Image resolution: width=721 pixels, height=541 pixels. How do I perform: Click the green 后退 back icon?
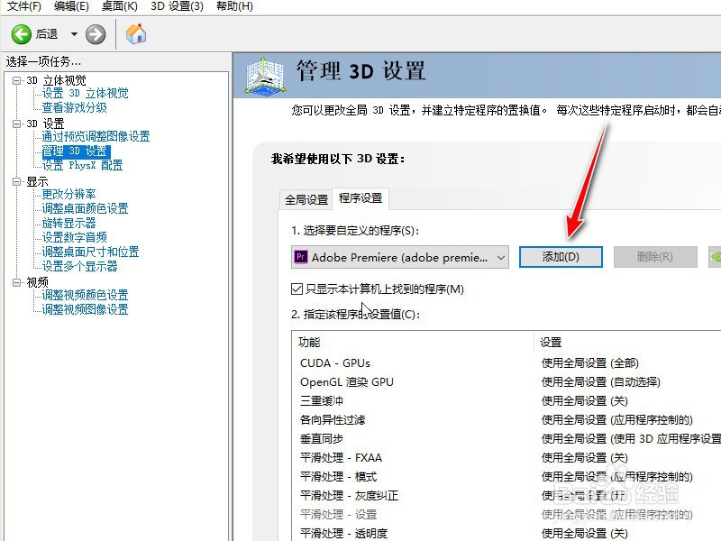tap(21, 34)
